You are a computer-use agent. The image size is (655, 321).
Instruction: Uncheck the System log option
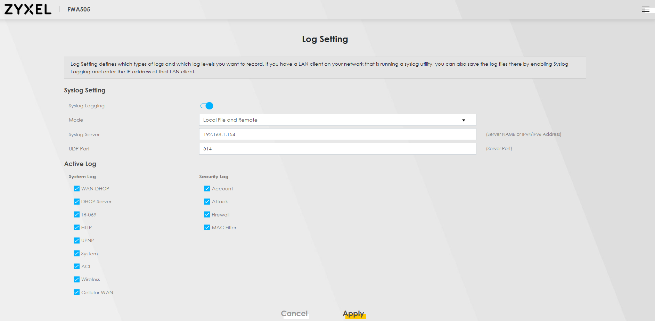(76, 253)
